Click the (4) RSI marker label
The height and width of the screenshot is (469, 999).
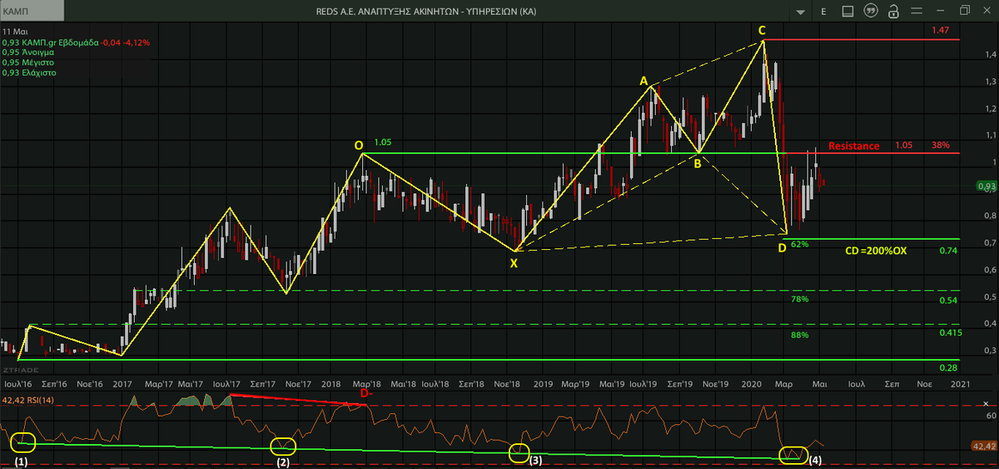[815, 460]
